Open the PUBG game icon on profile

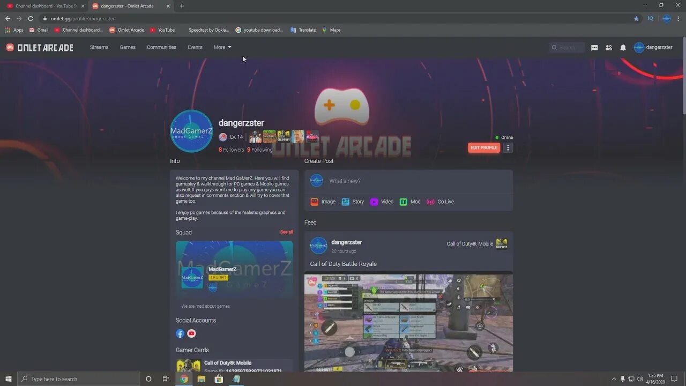[x=255, y=137]
